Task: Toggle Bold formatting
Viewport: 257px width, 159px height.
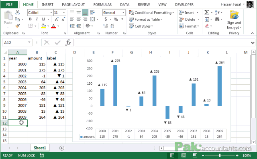Action: 31,19
